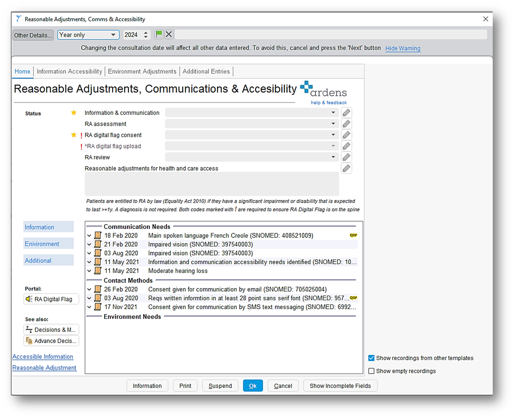Click the journal icon beside Moderate hearing loss
Image resolution: width=515 pixels, height=418 pixels.
pyautogui.click(x=97, y=271)
